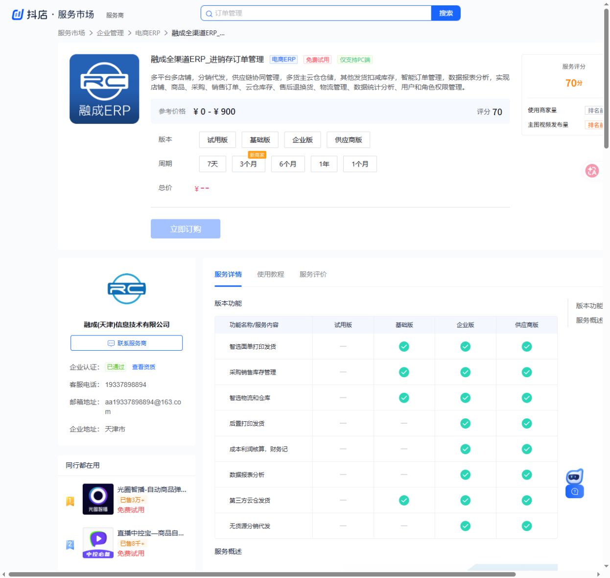
Task: Select the 供应商版 version option
Action: [349, 140]
